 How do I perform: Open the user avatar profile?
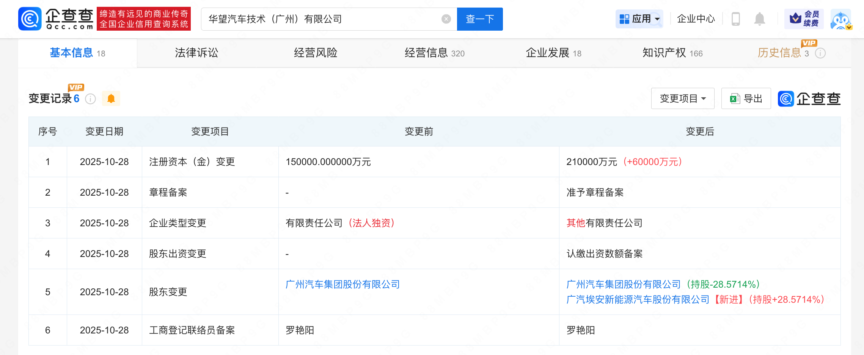coord(840,20)
